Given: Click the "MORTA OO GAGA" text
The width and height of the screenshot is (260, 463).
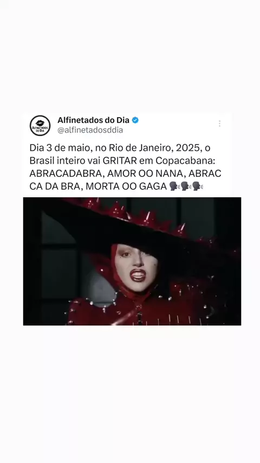Looking at the screenshot, I should (x=127, y=187).
